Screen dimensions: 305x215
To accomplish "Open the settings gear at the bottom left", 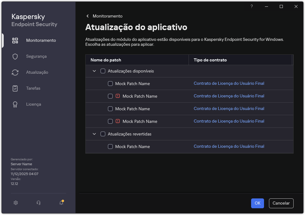I will pyautogui.click(x=15, y=203).
